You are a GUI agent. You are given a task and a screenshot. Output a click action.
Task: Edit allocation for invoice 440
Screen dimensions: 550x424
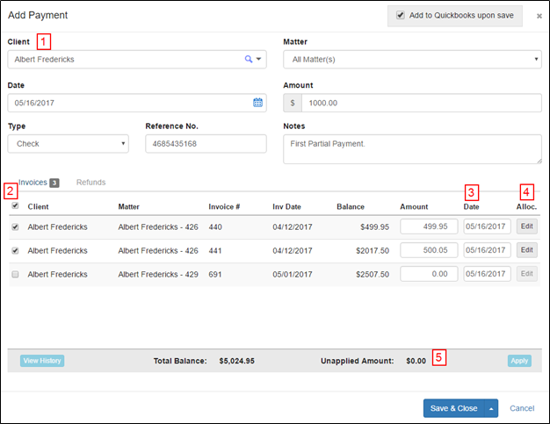tap(527, 226)
